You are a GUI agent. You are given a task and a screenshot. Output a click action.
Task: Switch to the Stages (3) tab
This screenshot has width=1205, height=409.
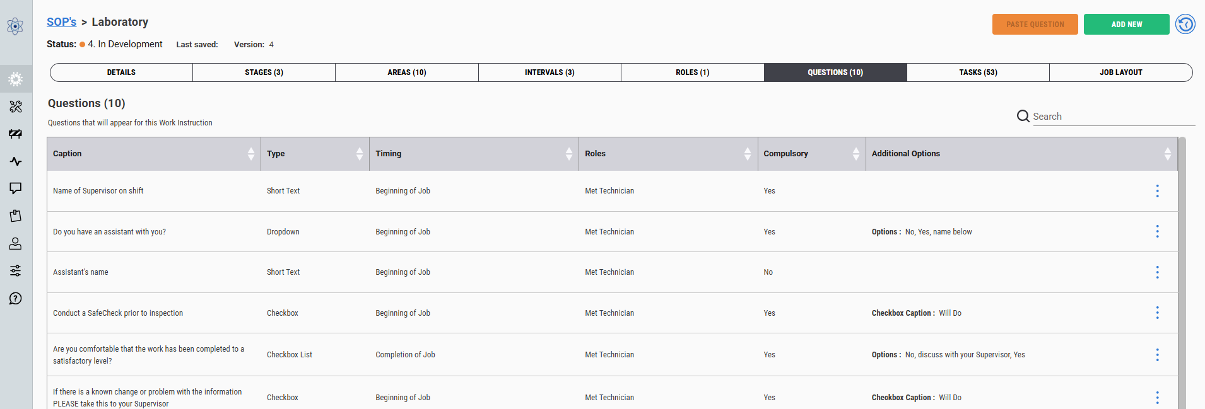[x=264, y=72]
